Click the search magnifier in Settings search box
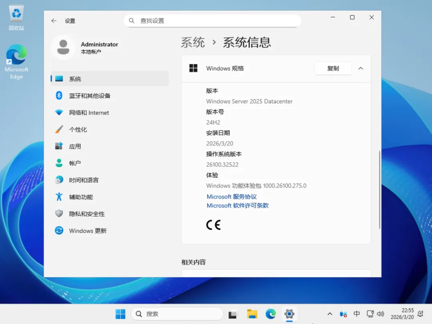 coord(132,21)
